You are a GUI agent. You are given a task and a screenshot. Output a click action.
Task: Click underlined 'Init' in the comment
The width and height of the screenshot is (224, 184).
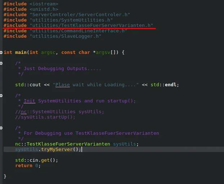click(30, 101)
